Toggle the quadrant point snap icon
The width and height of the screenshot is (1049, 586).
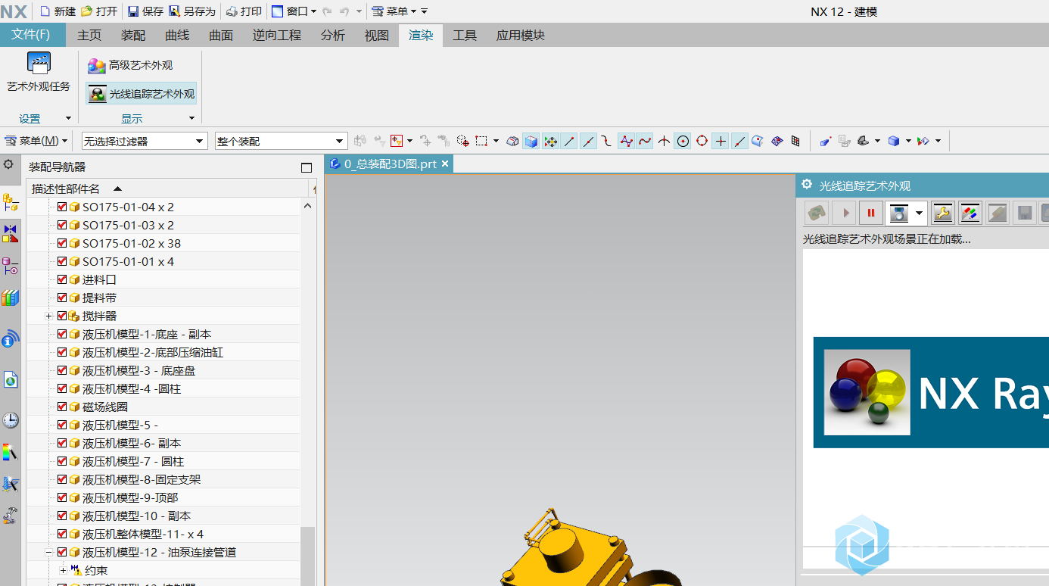tap(702, 141)
